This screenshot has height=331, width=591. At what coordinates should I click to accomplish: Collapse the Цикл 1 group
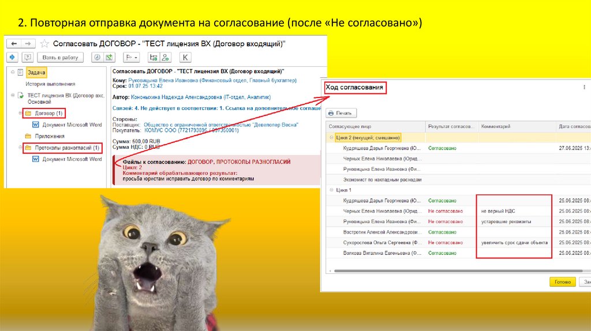coord(331,190)
